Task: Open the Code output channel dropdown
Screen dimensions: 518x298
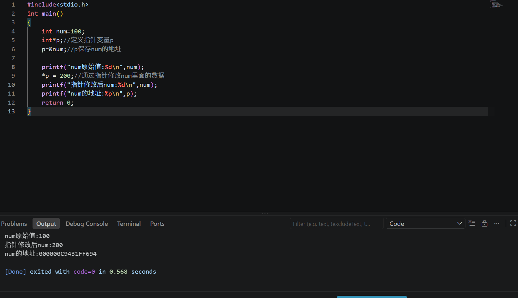Action: (425, 224)
